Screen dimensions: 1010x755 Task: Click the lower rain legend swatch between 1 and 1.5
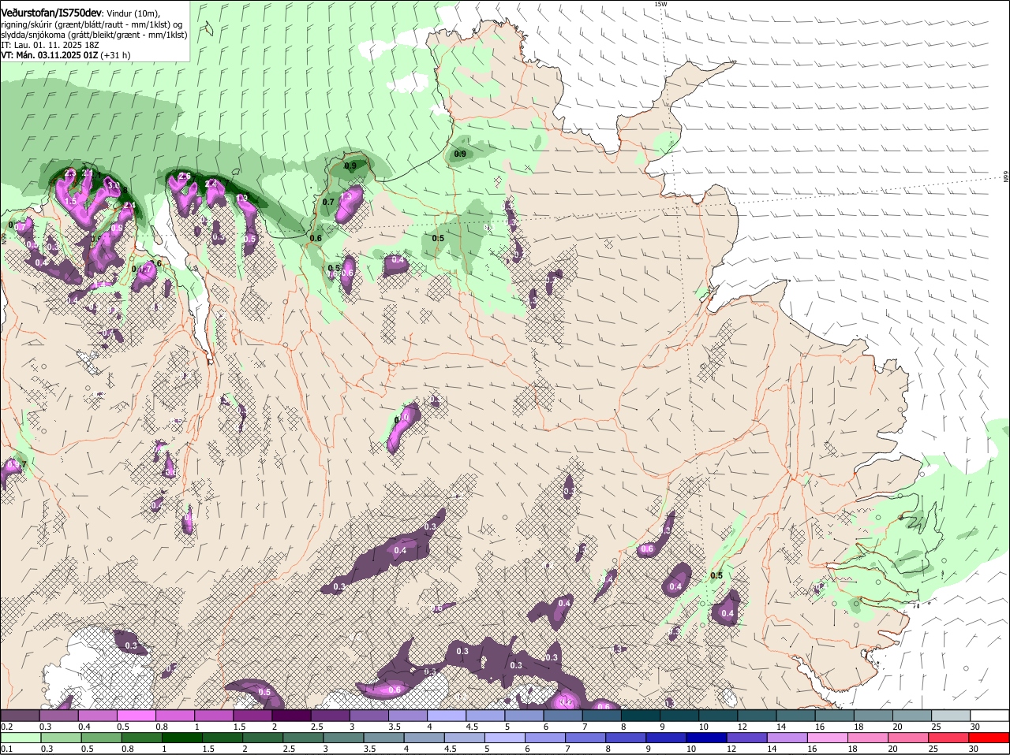coord(182,738)
